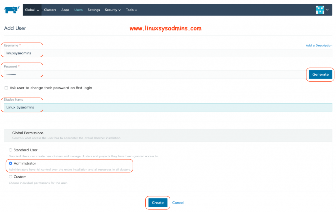Click the Add User page heading
The height and width of the screenshot is (212, 336).
pyautogui.click(x=15, y=28)
